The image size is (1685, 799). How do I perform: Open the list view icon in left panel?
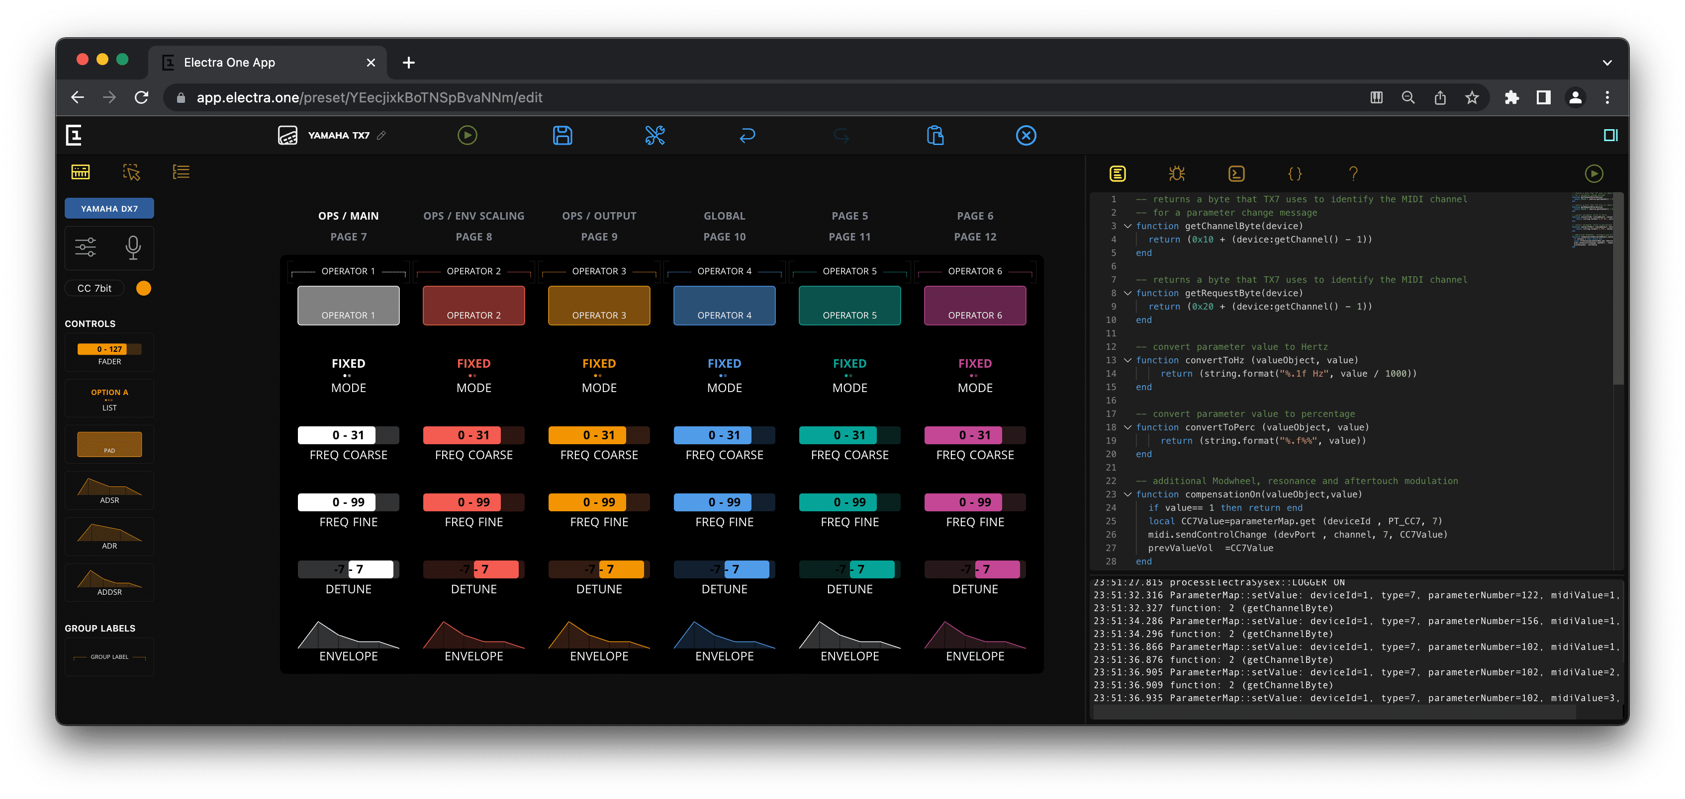tap(181, 172)
